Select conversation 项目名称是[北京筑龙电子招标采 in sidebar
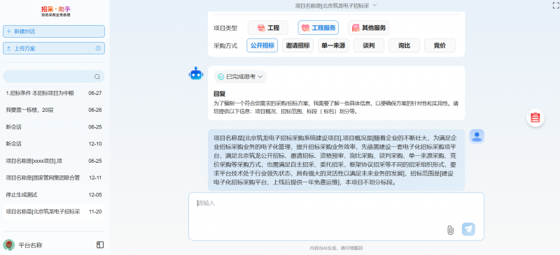This screenshot has width=560, height=255. pos(54,212)
